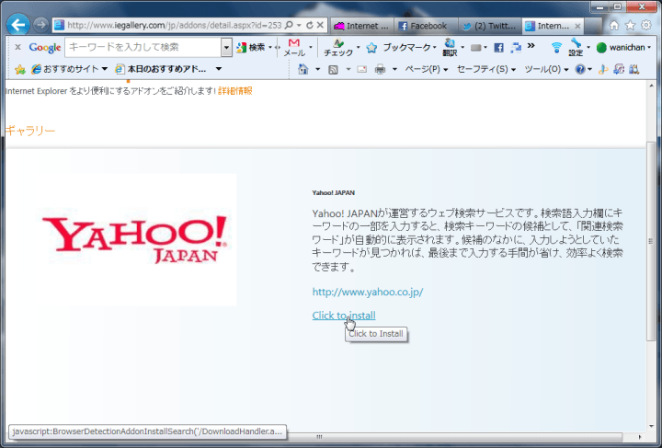Click the blue squares share icon
Viewport: 662px width, 448px height.
516,47
